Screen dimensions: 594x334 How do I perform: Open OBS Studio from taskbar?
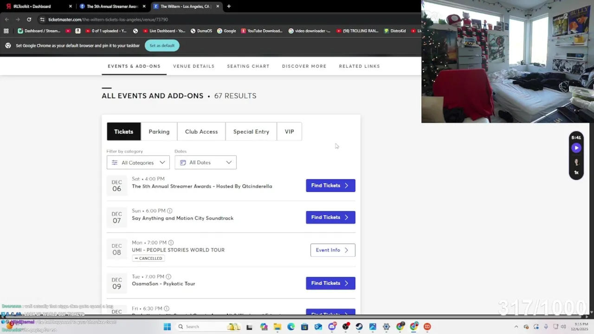(x=346, y=327)
